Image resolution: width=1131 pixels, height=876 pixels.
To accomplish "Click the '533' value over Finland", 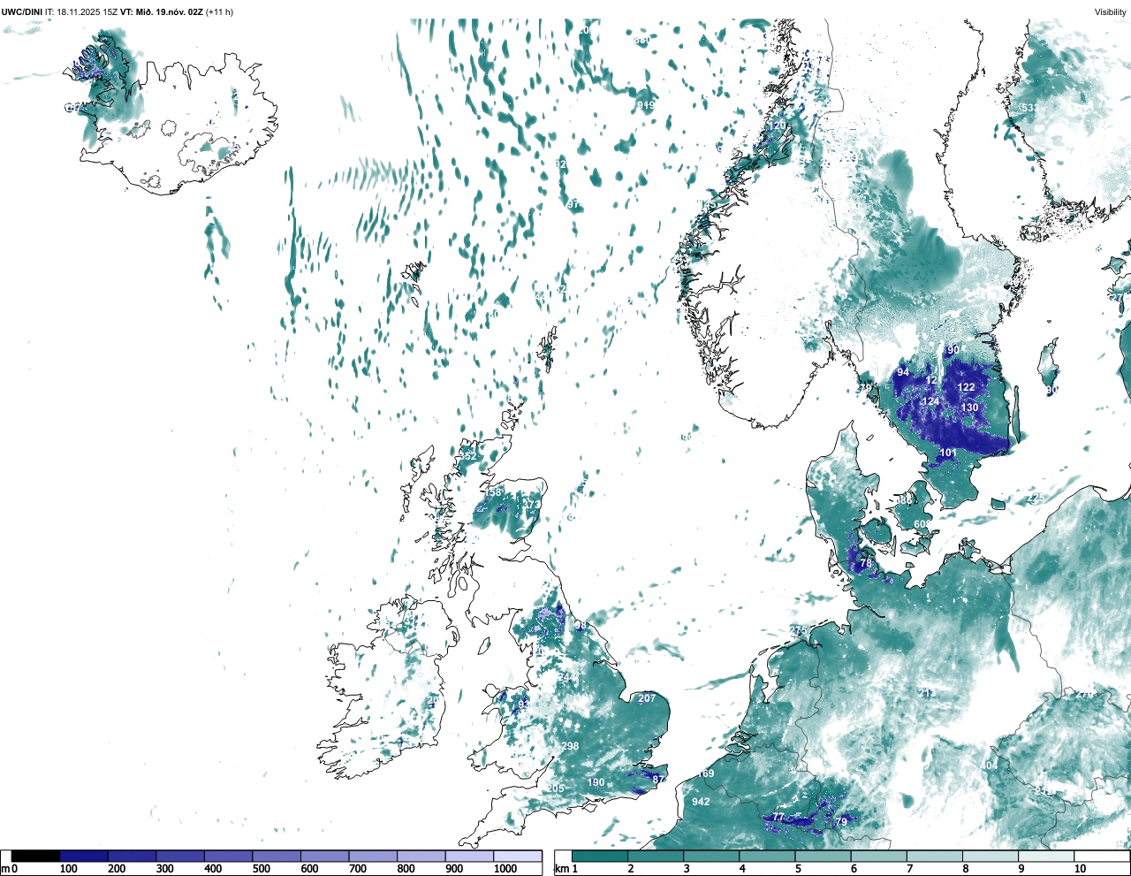I will [1030, 108].
